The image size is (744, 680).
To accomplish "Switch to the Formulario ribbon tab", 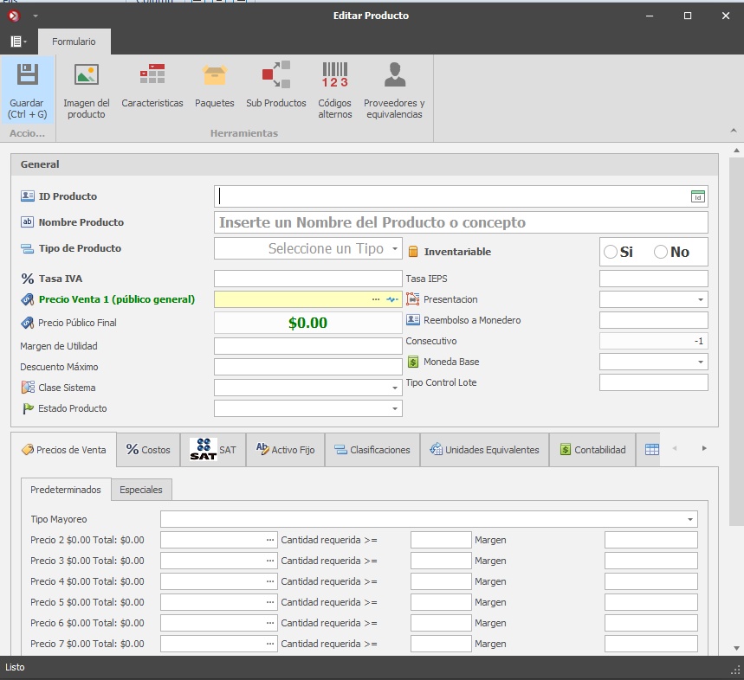I will pyautogui.click(x=74, y=42).
